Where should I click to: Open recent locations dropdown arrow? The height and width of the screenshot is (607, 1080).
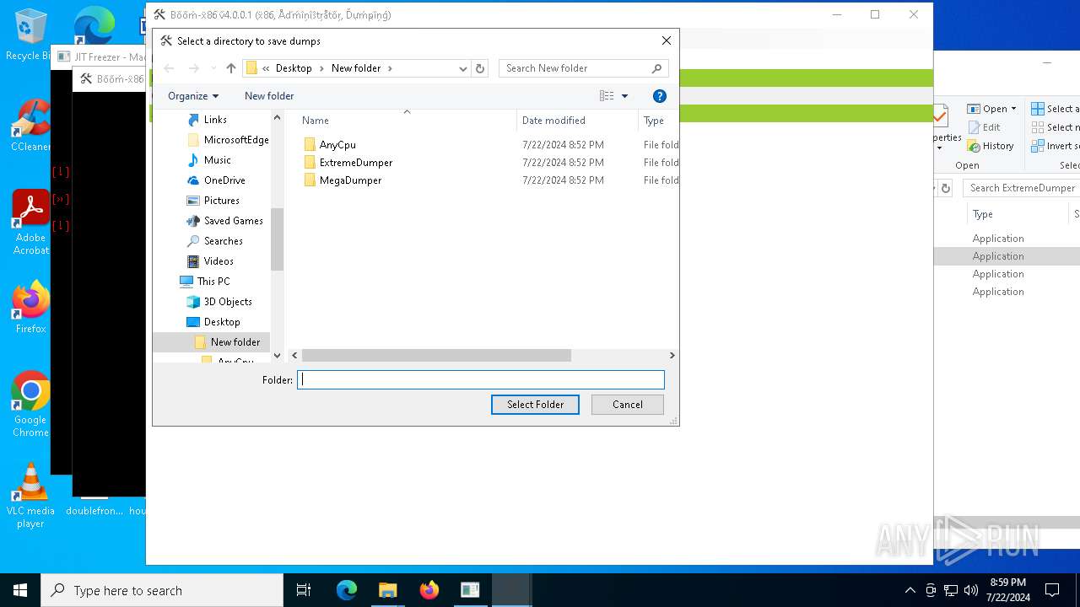(x=213, y=68)
